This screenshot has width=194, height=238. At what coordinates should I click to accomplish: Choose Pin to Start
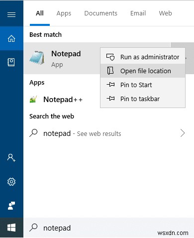[143, 85]
